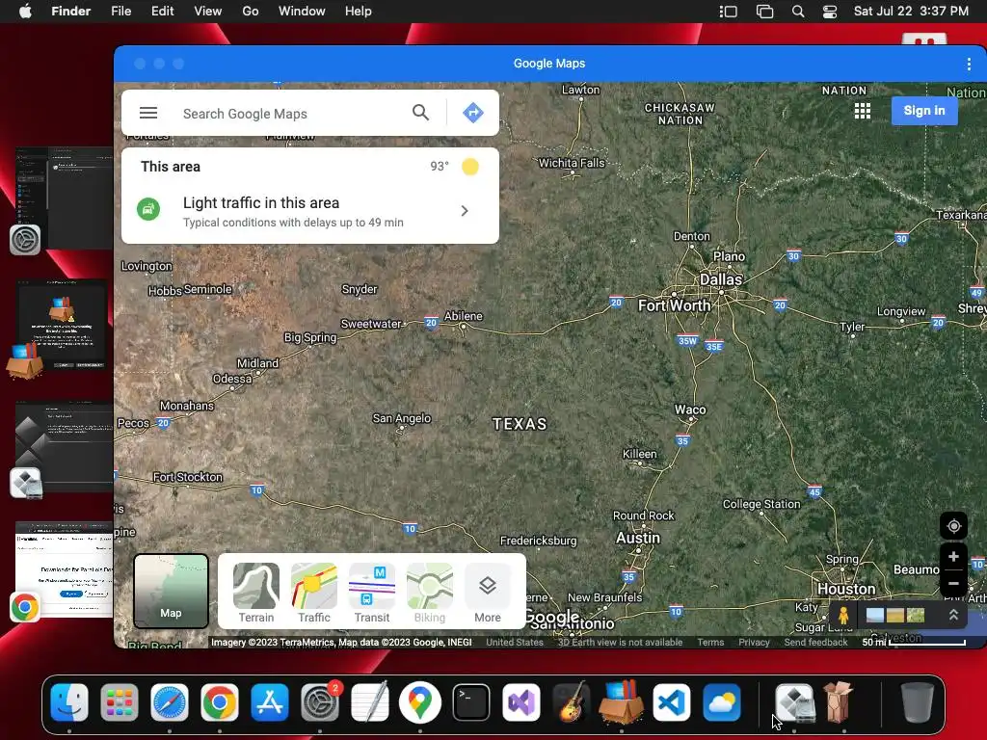
Task: Click the Dallas city label on map
Action: (x=721, y=279)
